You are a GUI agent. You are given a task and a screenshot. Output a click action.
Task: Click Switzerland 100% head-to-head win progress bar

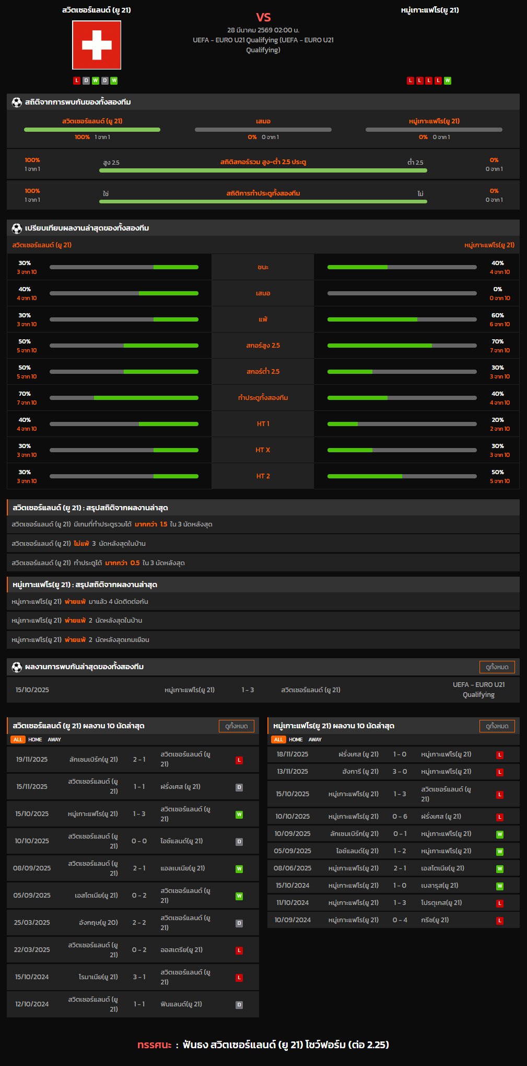tap(92, 130)
